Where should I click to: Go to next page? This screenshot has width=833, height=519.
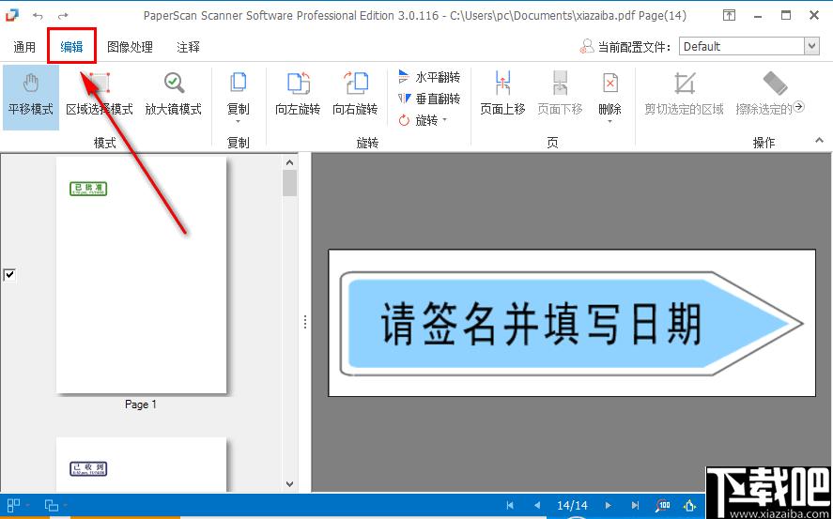609,505
